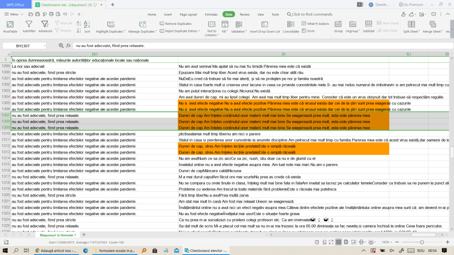Open the Name Box dropdown arrow

[44, 46]
